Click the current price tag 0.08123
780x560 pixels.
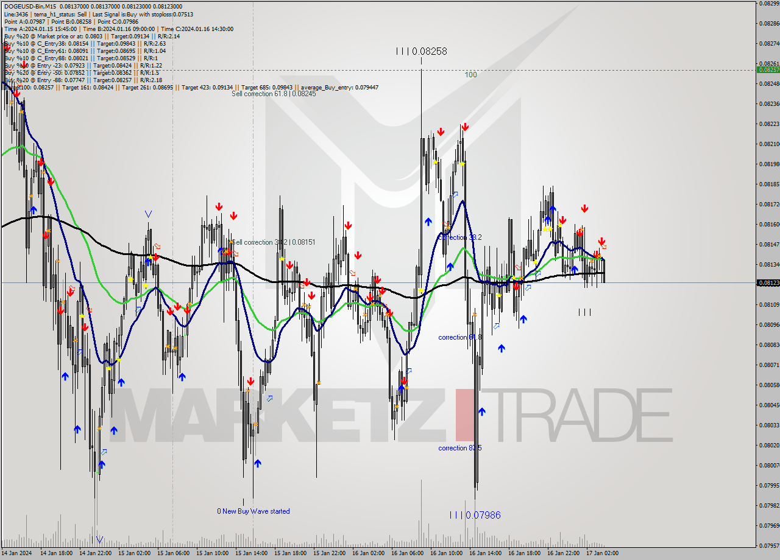[768, 282]
